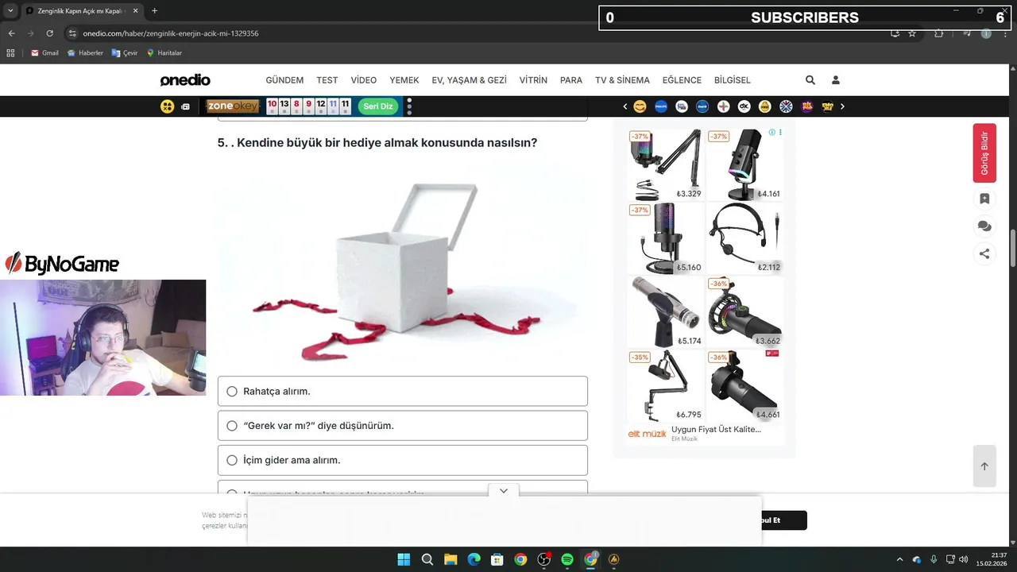
Task: Open browser extensions puzzle icon
Action: [939, 33]
